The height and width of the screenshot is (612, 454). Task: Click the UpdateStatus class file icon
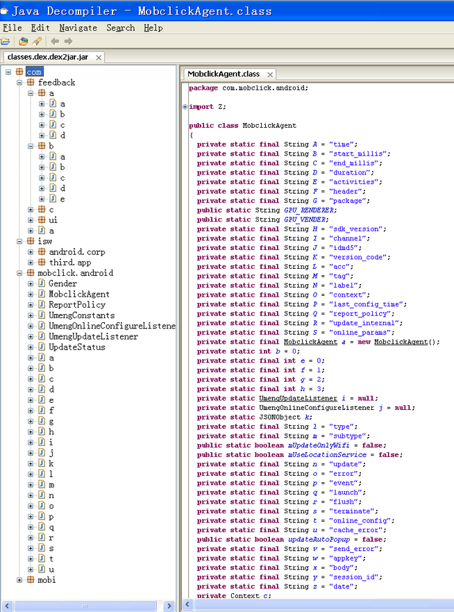click(42, 347)
